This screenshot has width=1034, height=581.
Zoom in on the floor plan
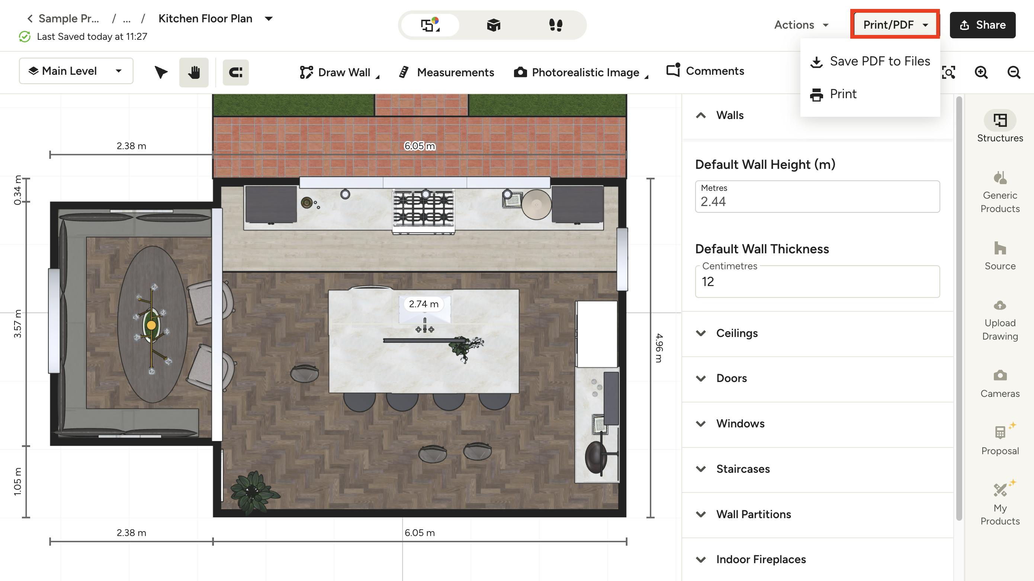click(981, 72)
